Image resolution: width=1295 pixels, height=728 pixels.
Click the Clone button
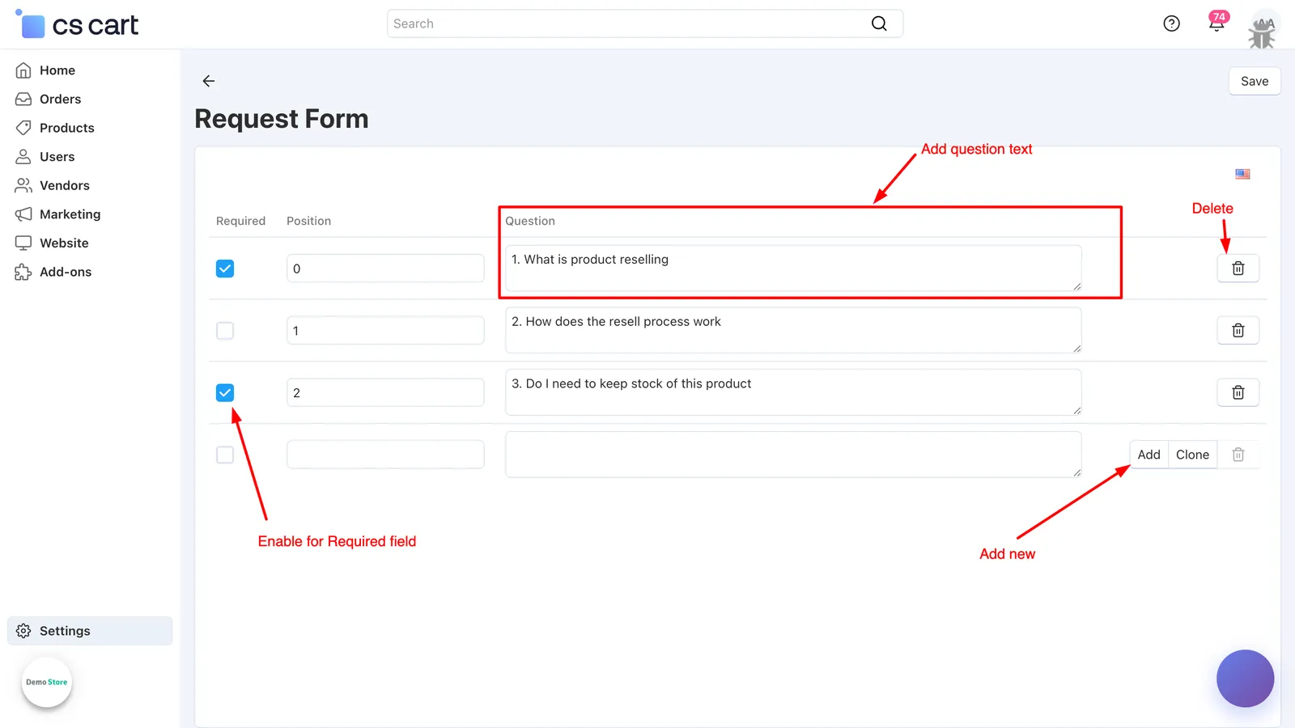pos(1192,455)
